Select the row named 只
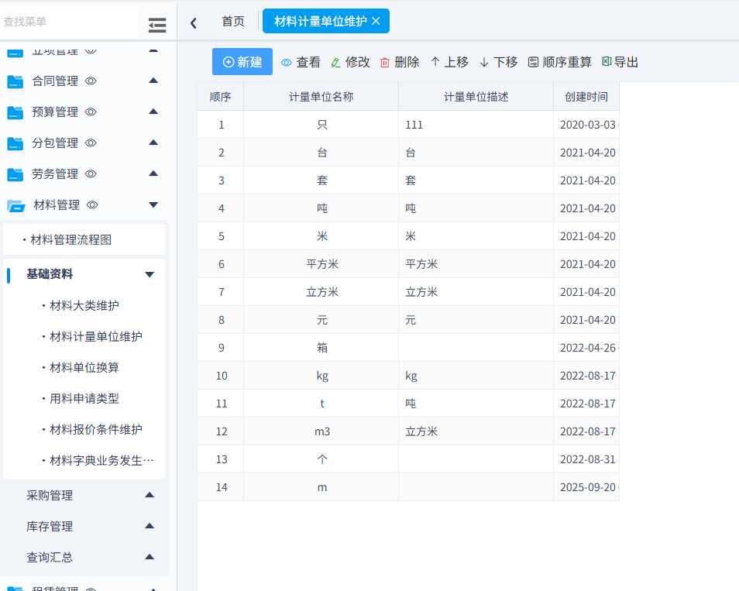The image size is (739, 591). click(x=408, y=125)
